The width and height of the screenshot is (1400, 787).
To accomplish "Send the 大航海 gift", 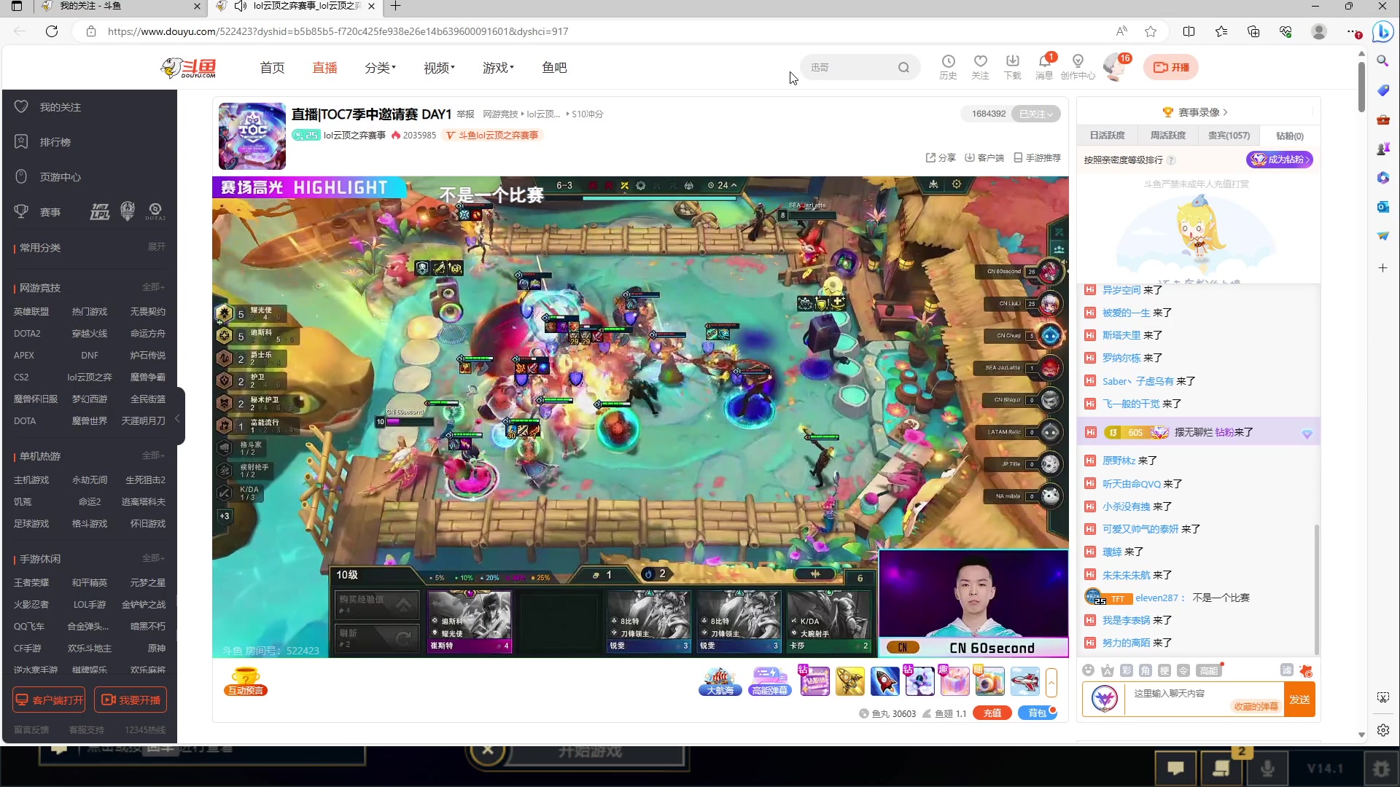I will click(720, 682).
